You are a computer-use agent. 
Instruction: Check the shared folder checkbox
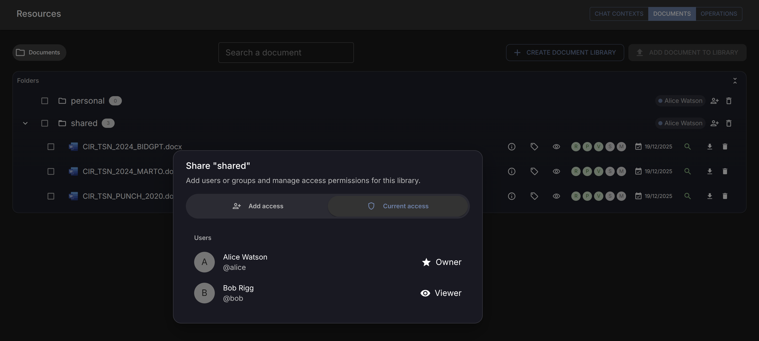(x=44, y=123)
